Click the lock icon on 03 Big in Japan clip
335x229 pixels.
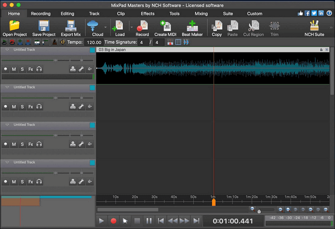click(321, 50)
